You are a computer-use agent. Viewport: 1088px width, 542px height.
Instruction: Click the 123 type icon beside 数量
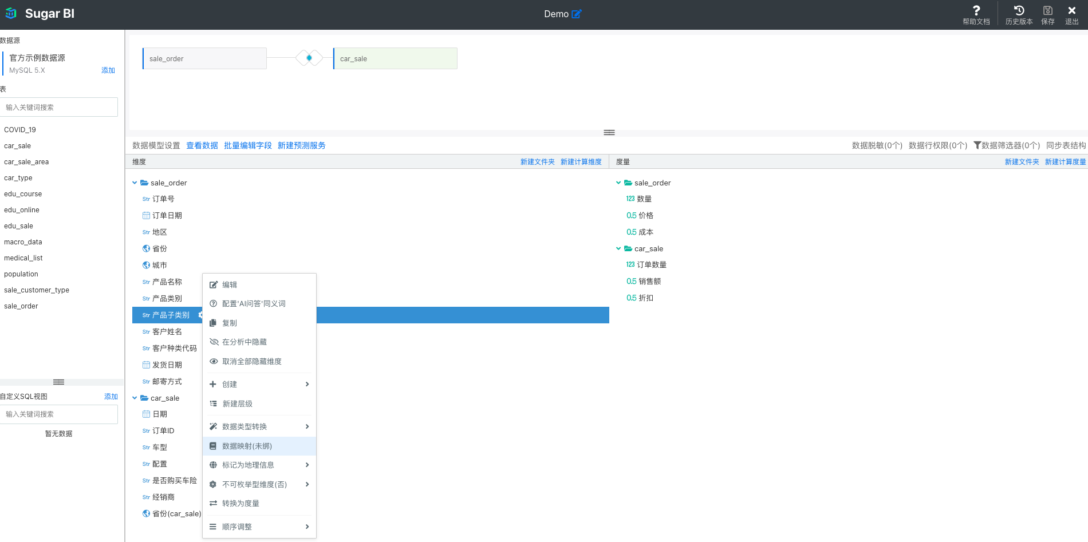[630, 199]
